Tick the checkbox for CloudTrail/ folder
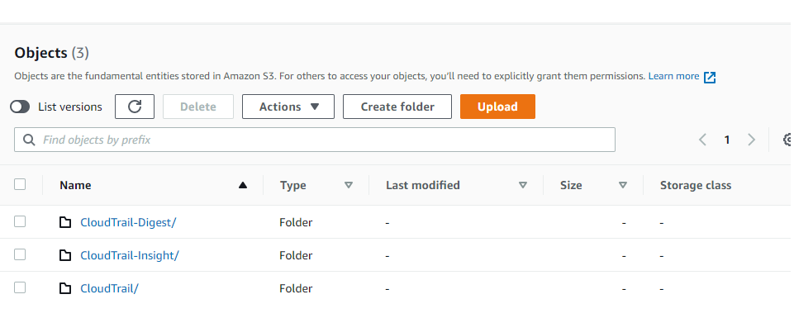 pos(20,287)
